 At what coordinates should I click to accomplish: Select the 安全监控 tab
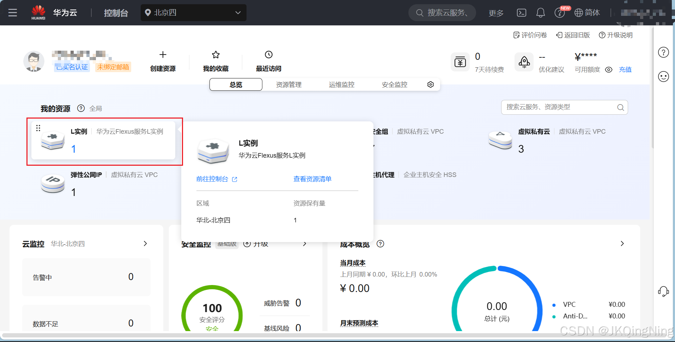tap(395, 84)
